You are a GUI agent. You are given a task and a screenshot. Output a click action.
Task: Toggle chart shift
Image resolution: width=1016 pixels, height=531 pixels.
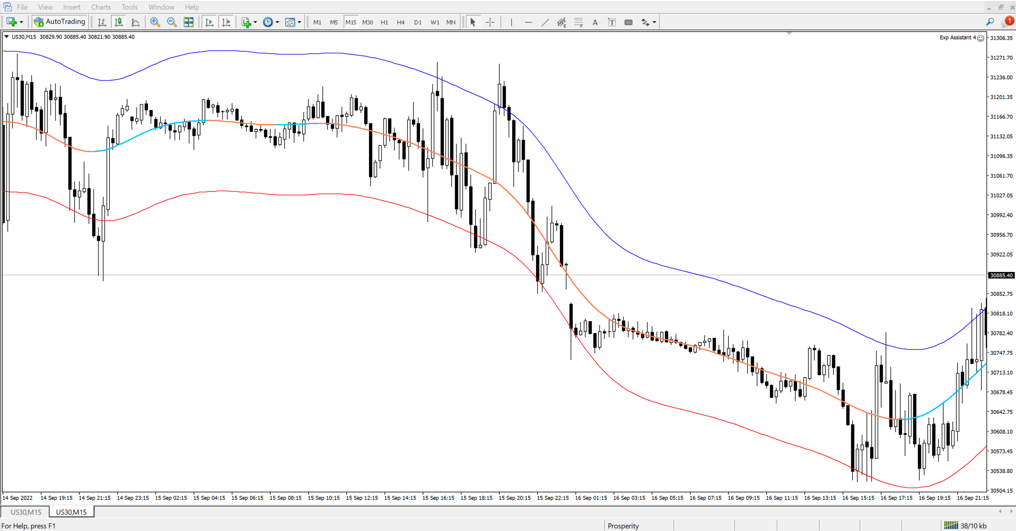coord(226,22)
